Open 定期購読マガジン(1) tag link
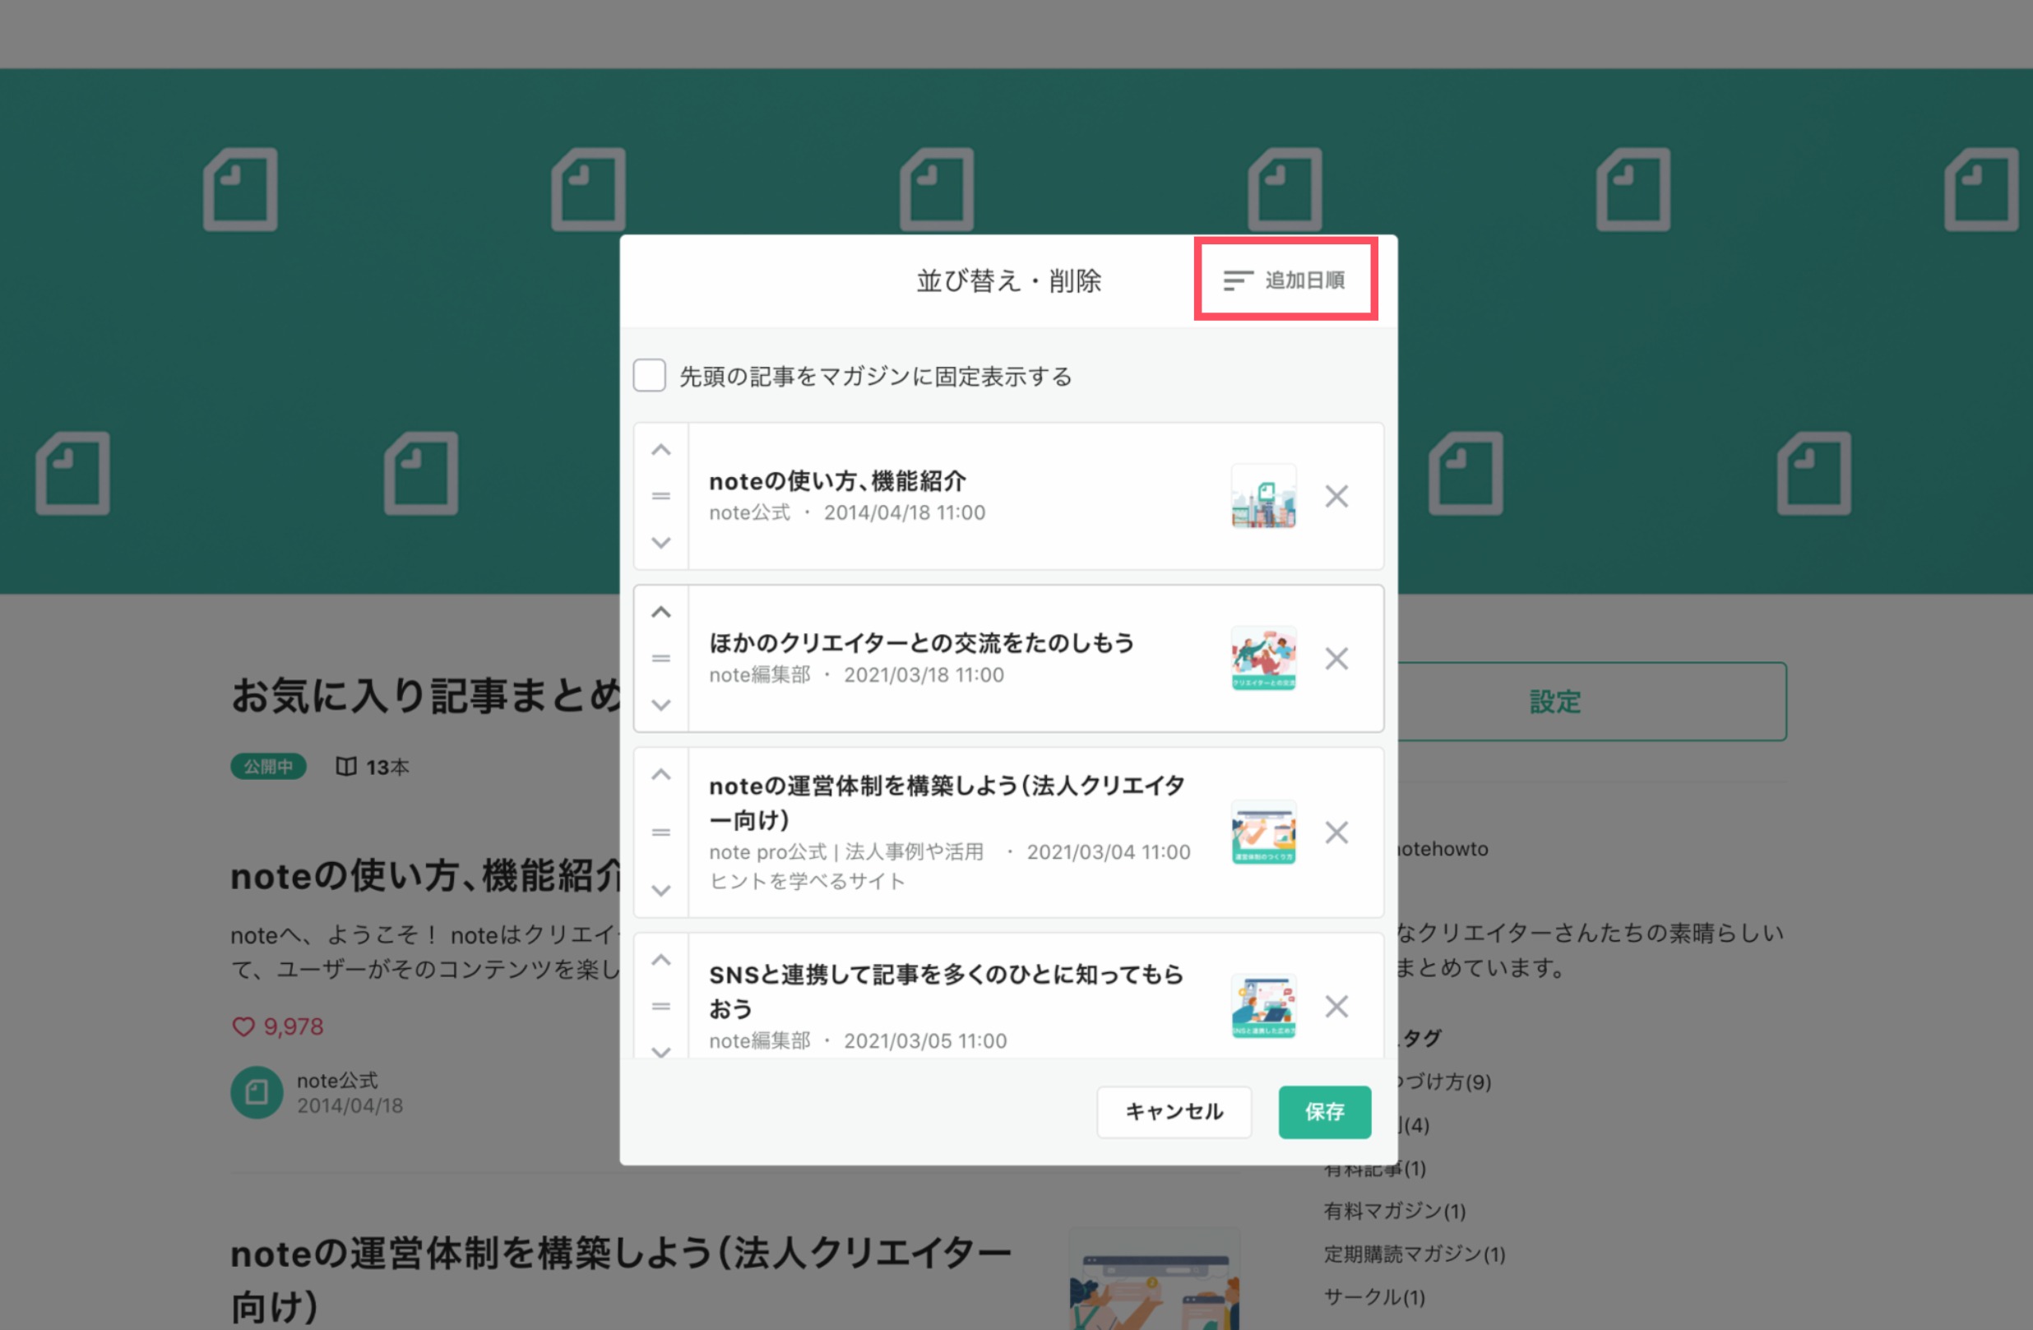Image resolution: width=2033 pixels, height=1330 pixels. (x=1414, y=1254)
